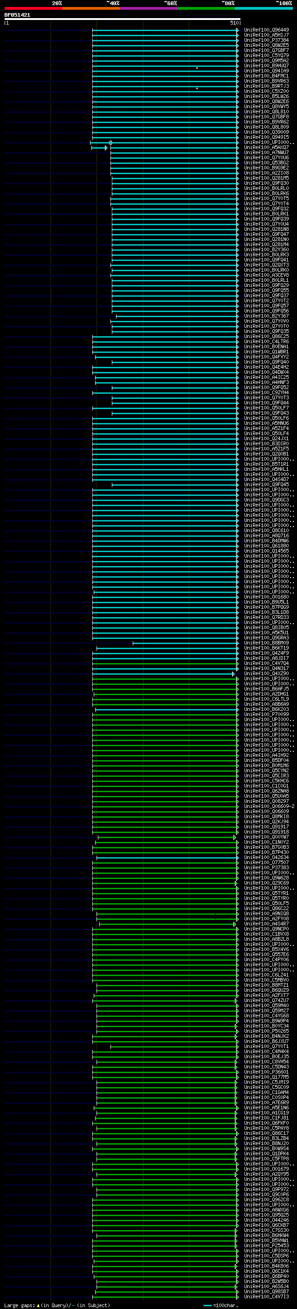Select the UniRef100_Q9FQ30 label
The image size is (297, 1309).
point(266,183)
